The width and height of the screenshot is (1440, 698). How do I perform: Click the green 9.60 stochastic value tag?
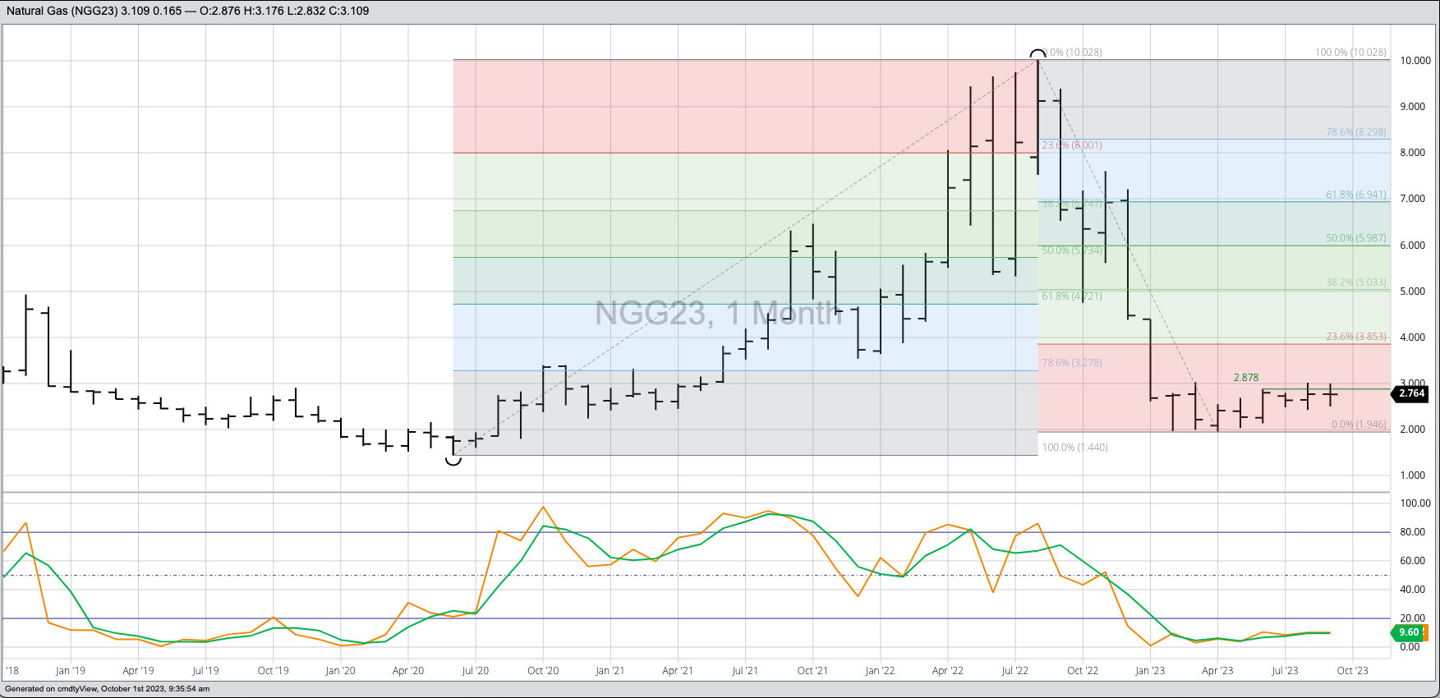point(1409,632)
